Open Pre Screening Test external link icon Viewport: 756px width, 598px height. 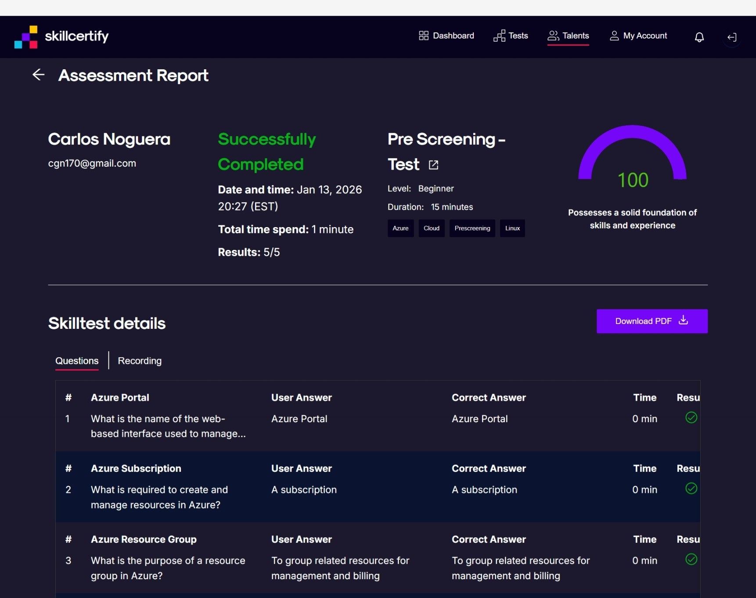tap(433, 165)
